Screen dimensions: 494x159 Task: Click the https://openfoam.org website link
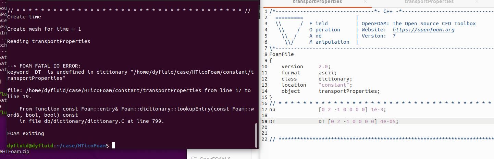pyautogui.click(x=423, y=30)
